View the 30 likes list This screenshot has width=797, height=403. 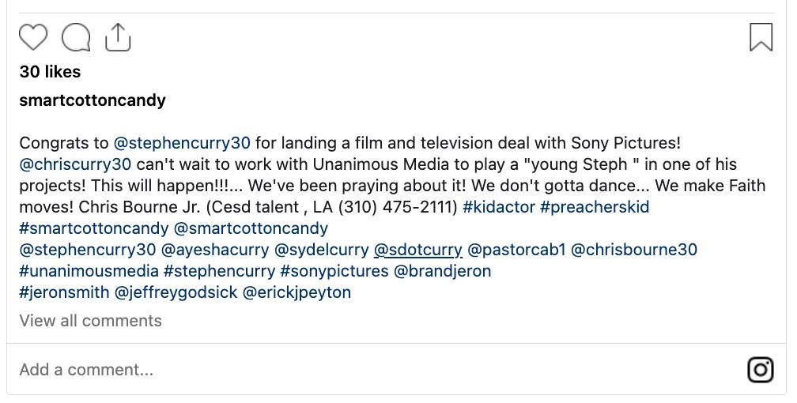click(x=50, y=72)
